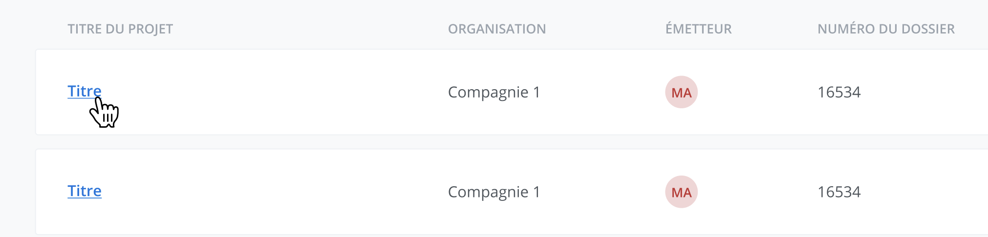Click the MA avatar in the first row
The image size is (988, 237).
click(x=681, y=92)
